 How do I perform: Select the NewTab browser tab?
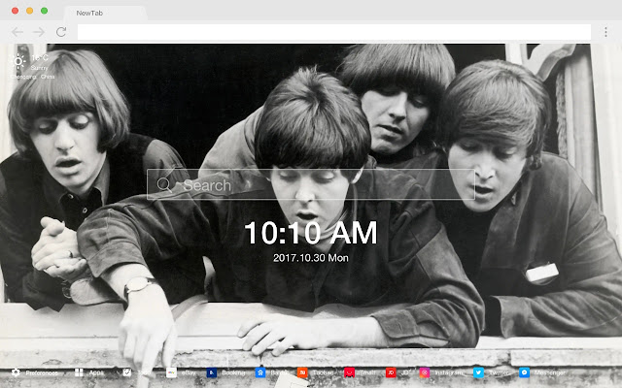105,13
